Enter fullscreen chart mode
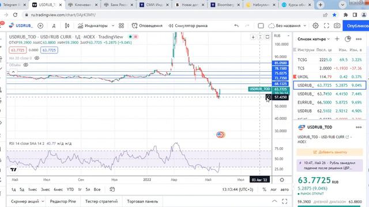Screen dimensions: 369x207 coord(326,25)
